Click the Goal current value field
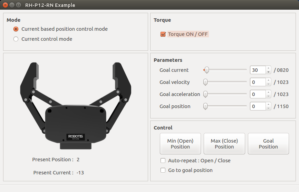 258,70
